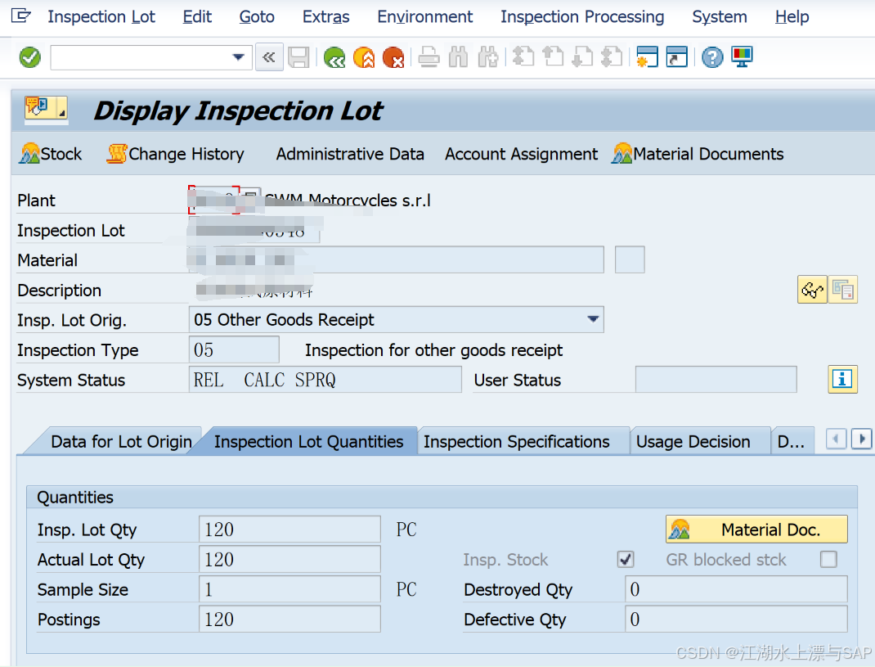Screen dimensions: 875x667
Task: Click the Administrative Data button
Action: pos(350,154)
